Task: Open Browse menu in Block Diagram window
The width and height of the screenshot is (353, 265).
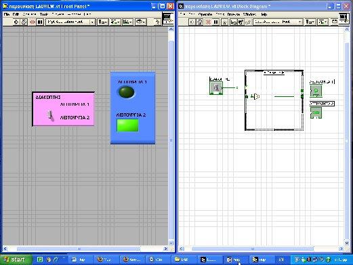Action: pos(234,14)
